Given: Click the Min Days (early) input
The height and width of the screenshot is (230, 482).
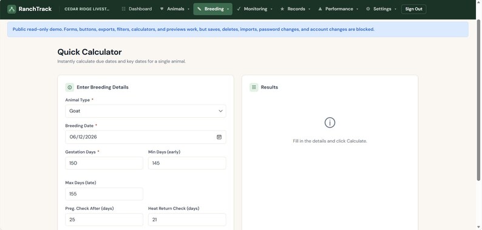Looking at the screenshot, I should click(x=187, y=163).
